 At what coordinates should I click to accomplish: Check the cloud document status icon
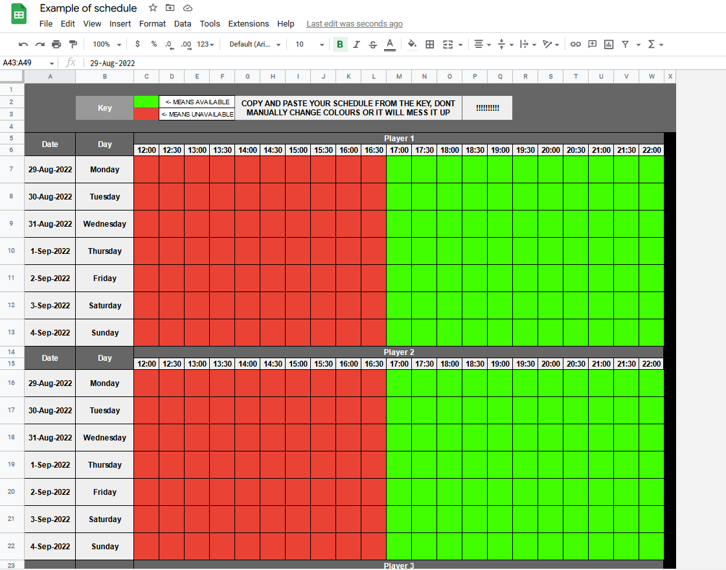pyautogui.click(x=188, y=8)
